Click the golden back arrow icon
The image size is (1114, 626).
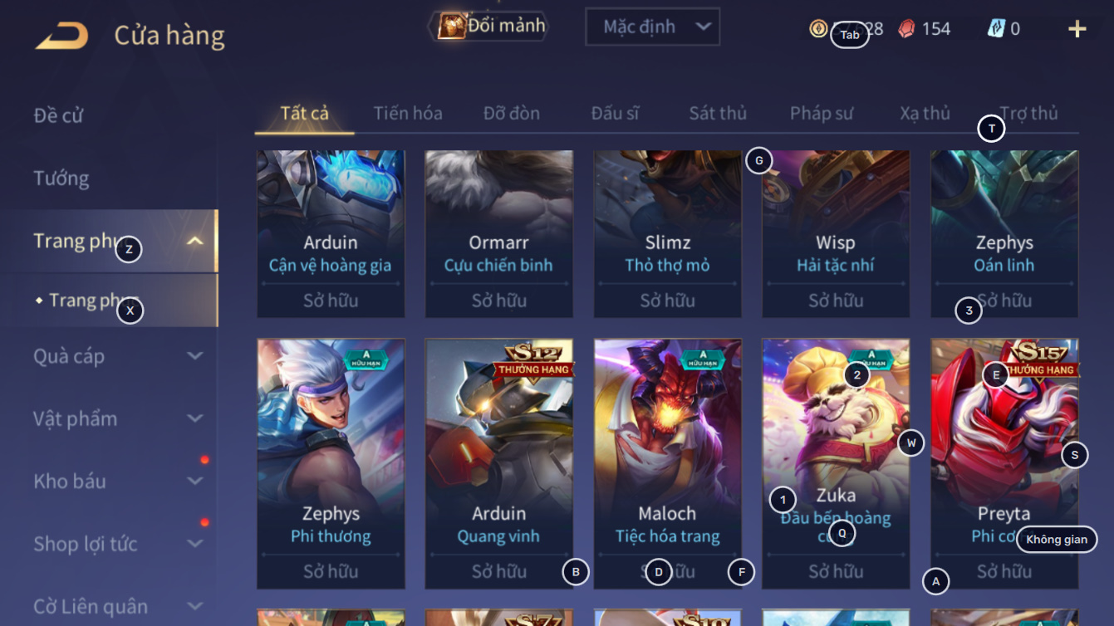point(61,36)
